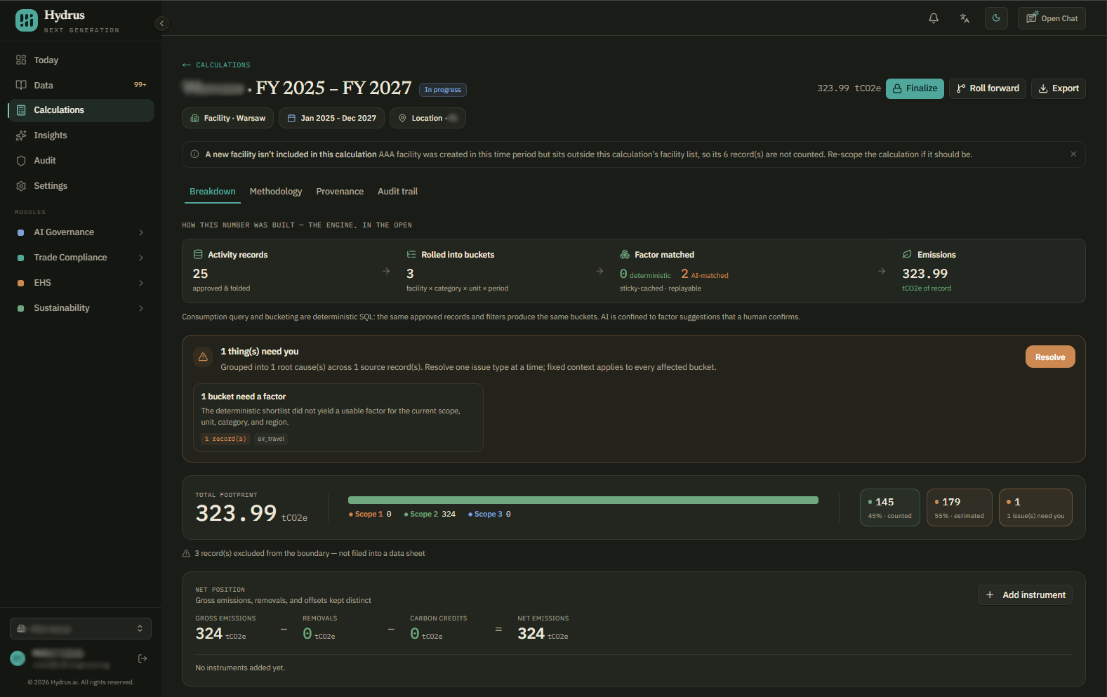The height and width of the screenshot is (697, 1107).
Task: Dismiss the new facility notice
Action: pos(1073,154)
